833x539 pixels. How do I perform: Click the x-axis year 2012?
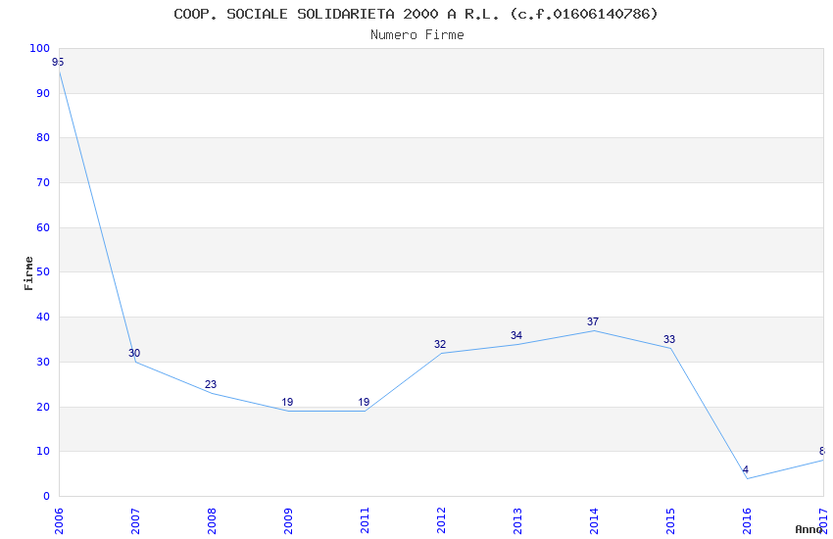click(441, 521)
